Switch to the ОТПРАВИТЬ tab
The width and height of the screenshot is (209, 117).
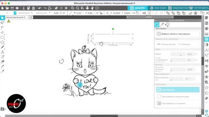click(x=199, y=8)
